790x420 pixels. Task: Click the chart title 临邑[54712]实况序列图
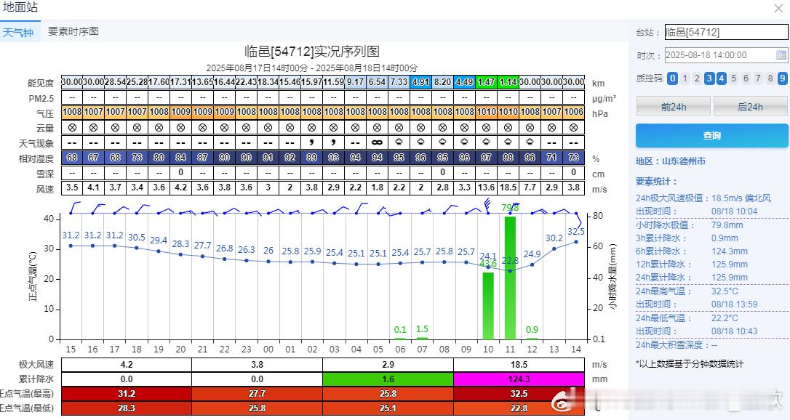pos(312,52)
